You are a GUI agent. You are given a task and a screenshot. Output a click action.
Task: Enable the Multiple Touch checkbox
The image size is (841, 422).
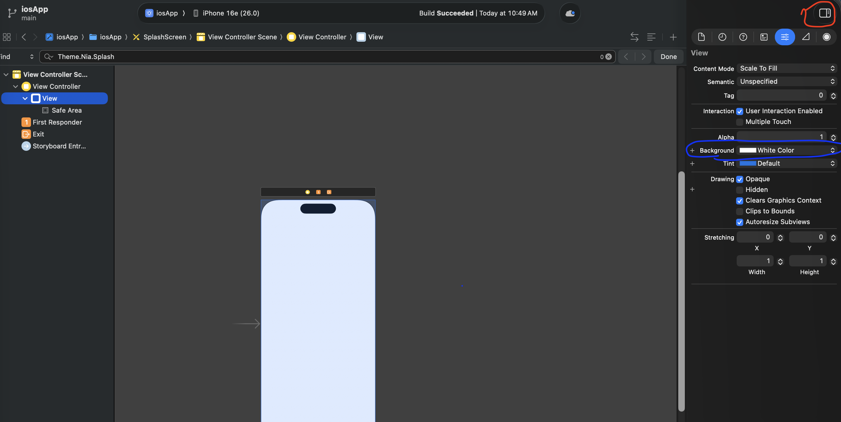pyautogui.click(x=739, y=122)
